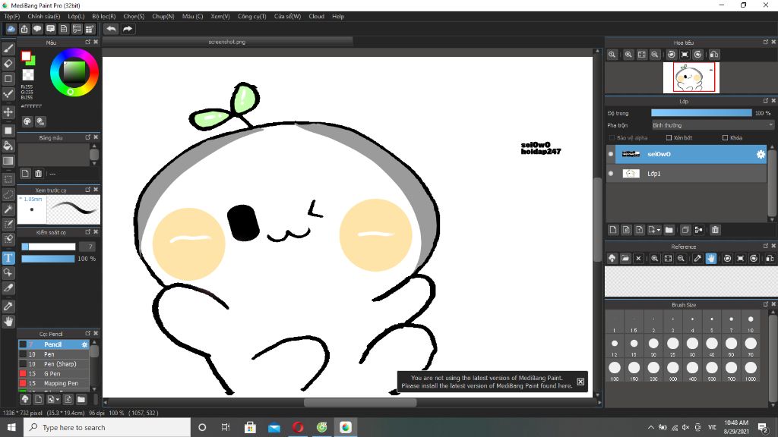Delete layer using the trash icon in the layer panel
Image resolution: width=778 pixels, height=437 pixels.
click(x=715, y=230)
